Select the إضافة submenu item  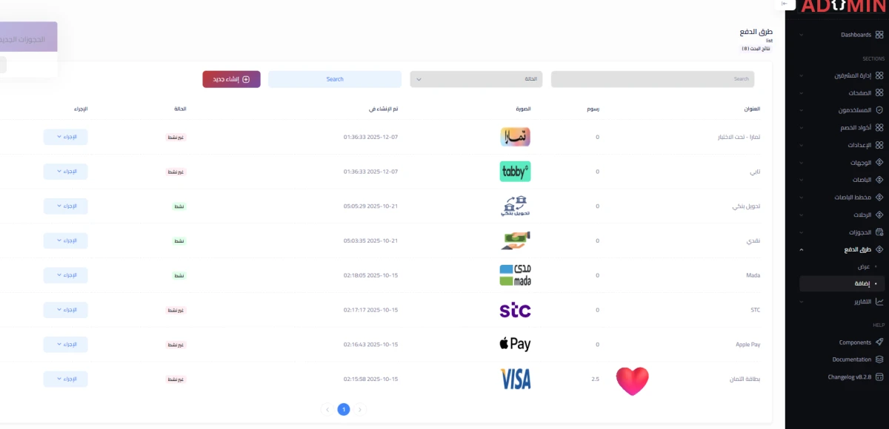[x=860, y=283]
